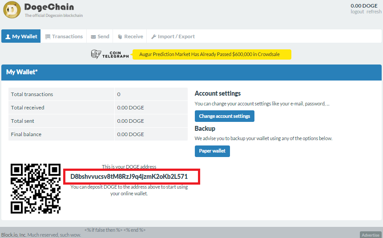Click the Total transactions value 0
The image size is (383, 238).
coord(119,94)
